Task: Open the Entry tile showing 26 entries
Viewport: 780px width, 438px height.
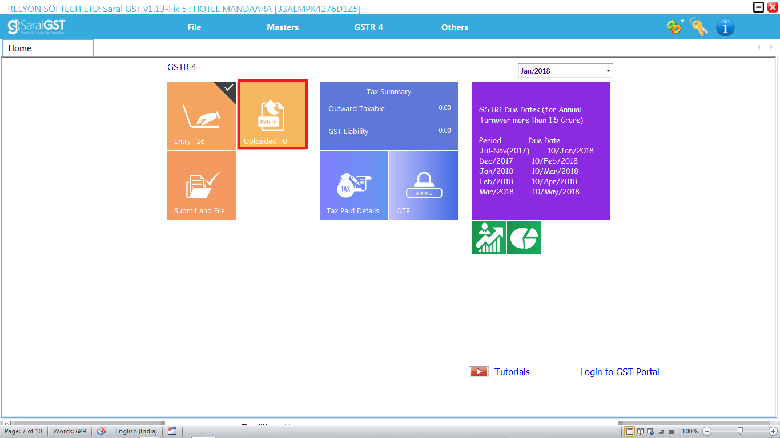Action: tap(201, 116)
